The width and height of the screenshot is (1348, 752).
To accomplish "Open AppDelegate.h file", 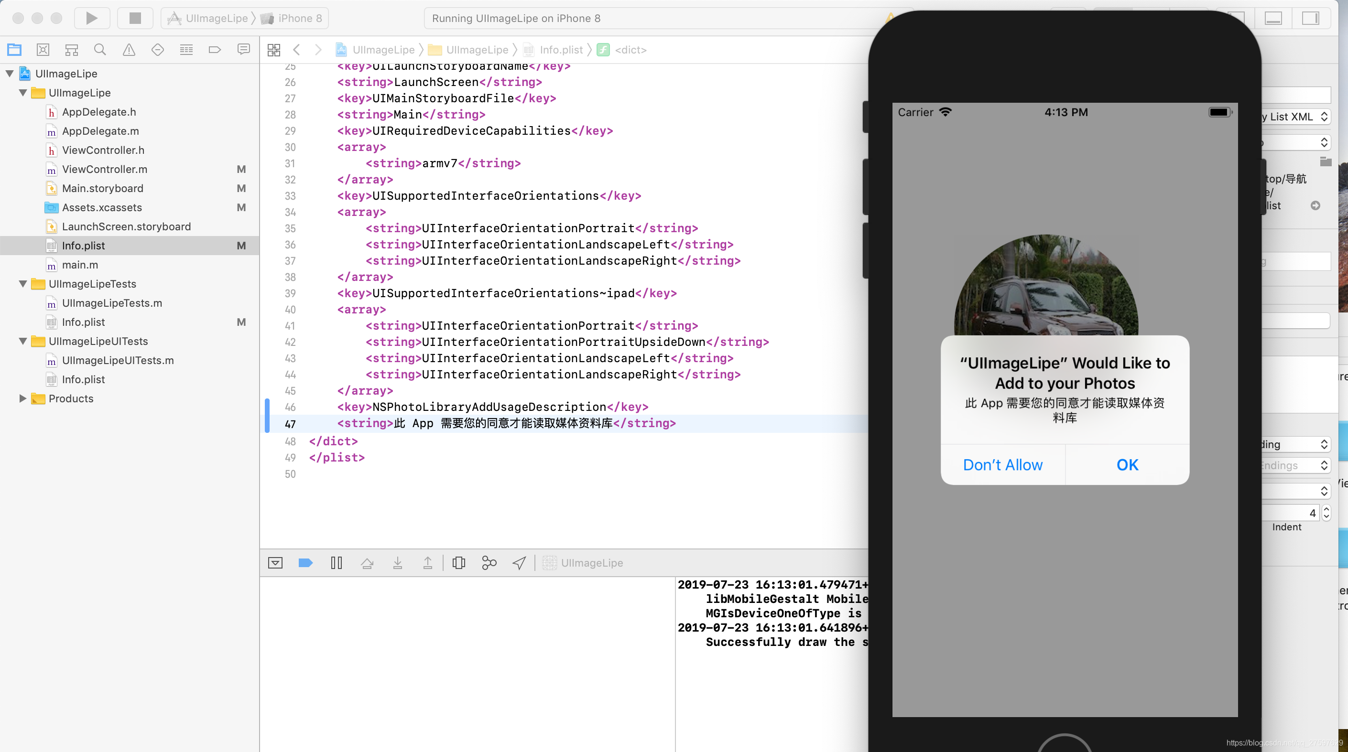I will [x=99, y=112].
